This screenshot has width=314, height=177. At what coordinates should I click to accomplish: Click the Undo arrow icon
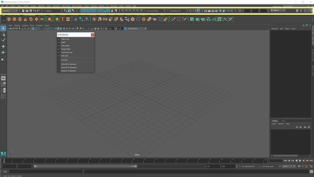coord(34,11)
